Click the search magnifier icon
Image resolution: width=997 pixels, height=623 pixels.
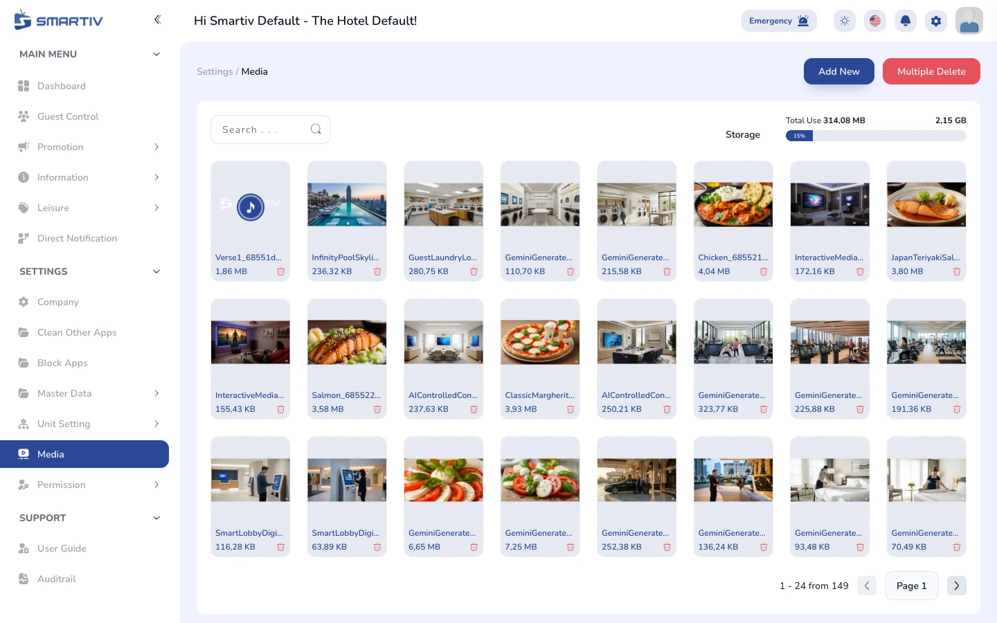pos(316,129)
